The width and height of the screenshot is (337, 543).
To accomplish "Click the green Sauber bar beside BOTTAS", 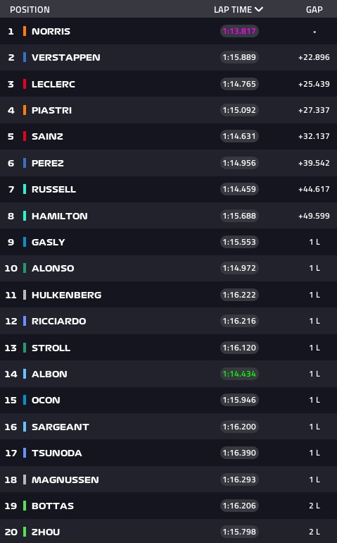I will click(x=25, y=506).
